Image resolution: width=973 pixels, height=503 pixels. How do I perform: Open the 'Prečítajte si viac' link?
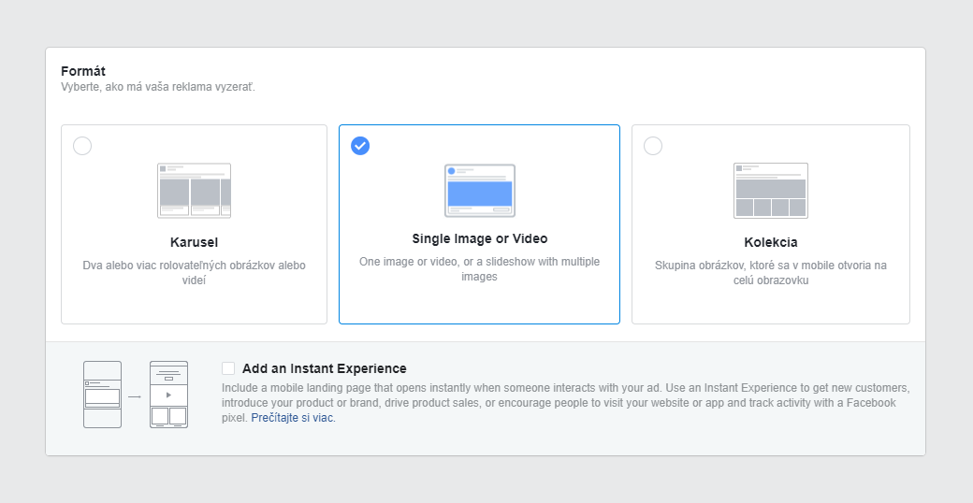click(x=293, y=418)
